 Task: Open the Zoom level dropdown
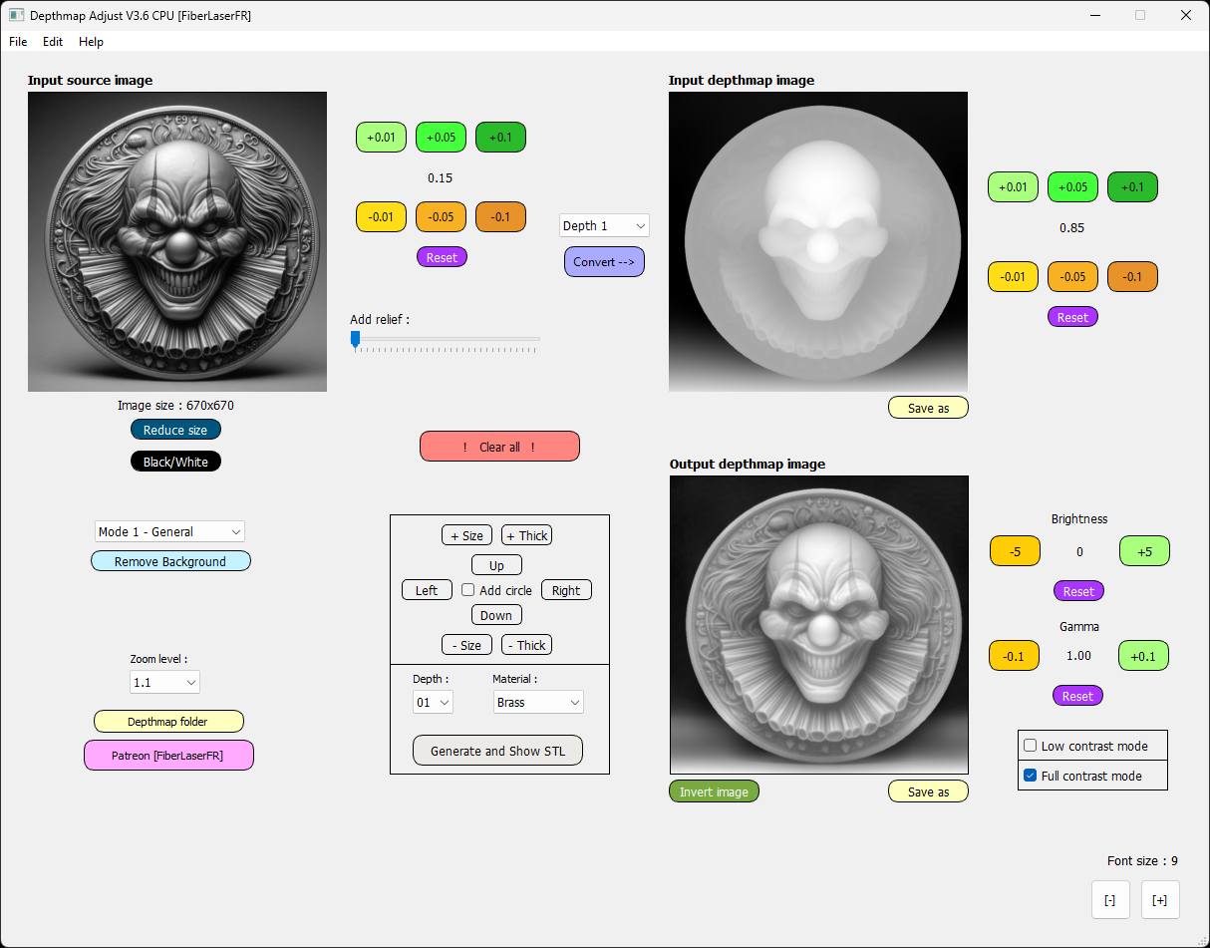point(164,682)
